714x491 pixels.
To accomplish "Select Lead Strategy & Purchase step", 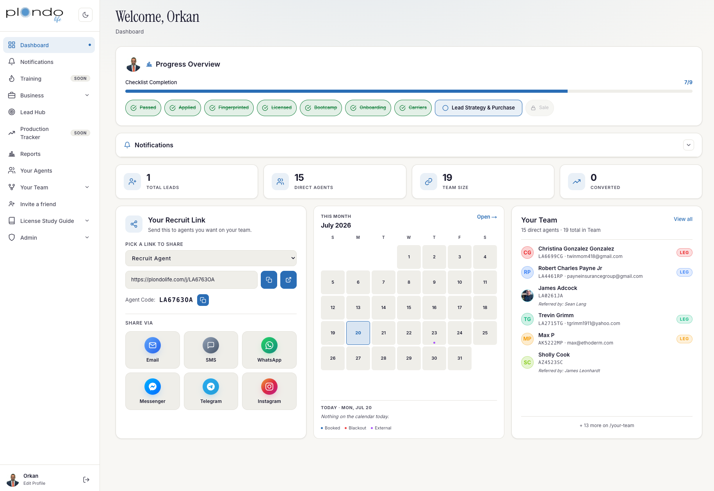I will 479,108.
